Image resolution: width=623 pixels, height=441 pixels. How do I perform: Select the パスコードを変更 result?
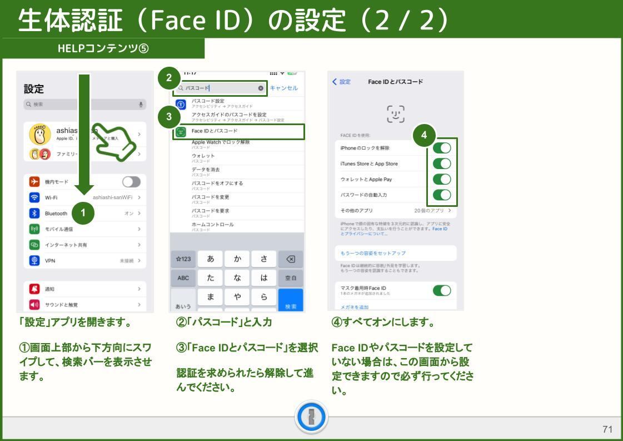[x=238, y=199]
